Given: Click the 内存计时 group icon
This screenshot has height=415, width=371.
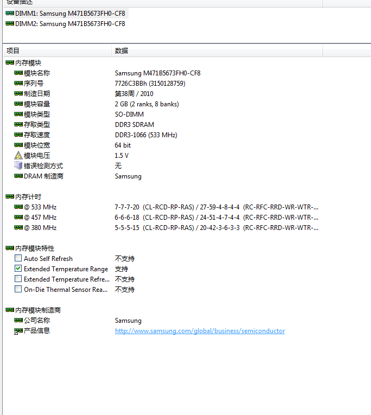Looking at the screenshot, I should tap(10, 196).
